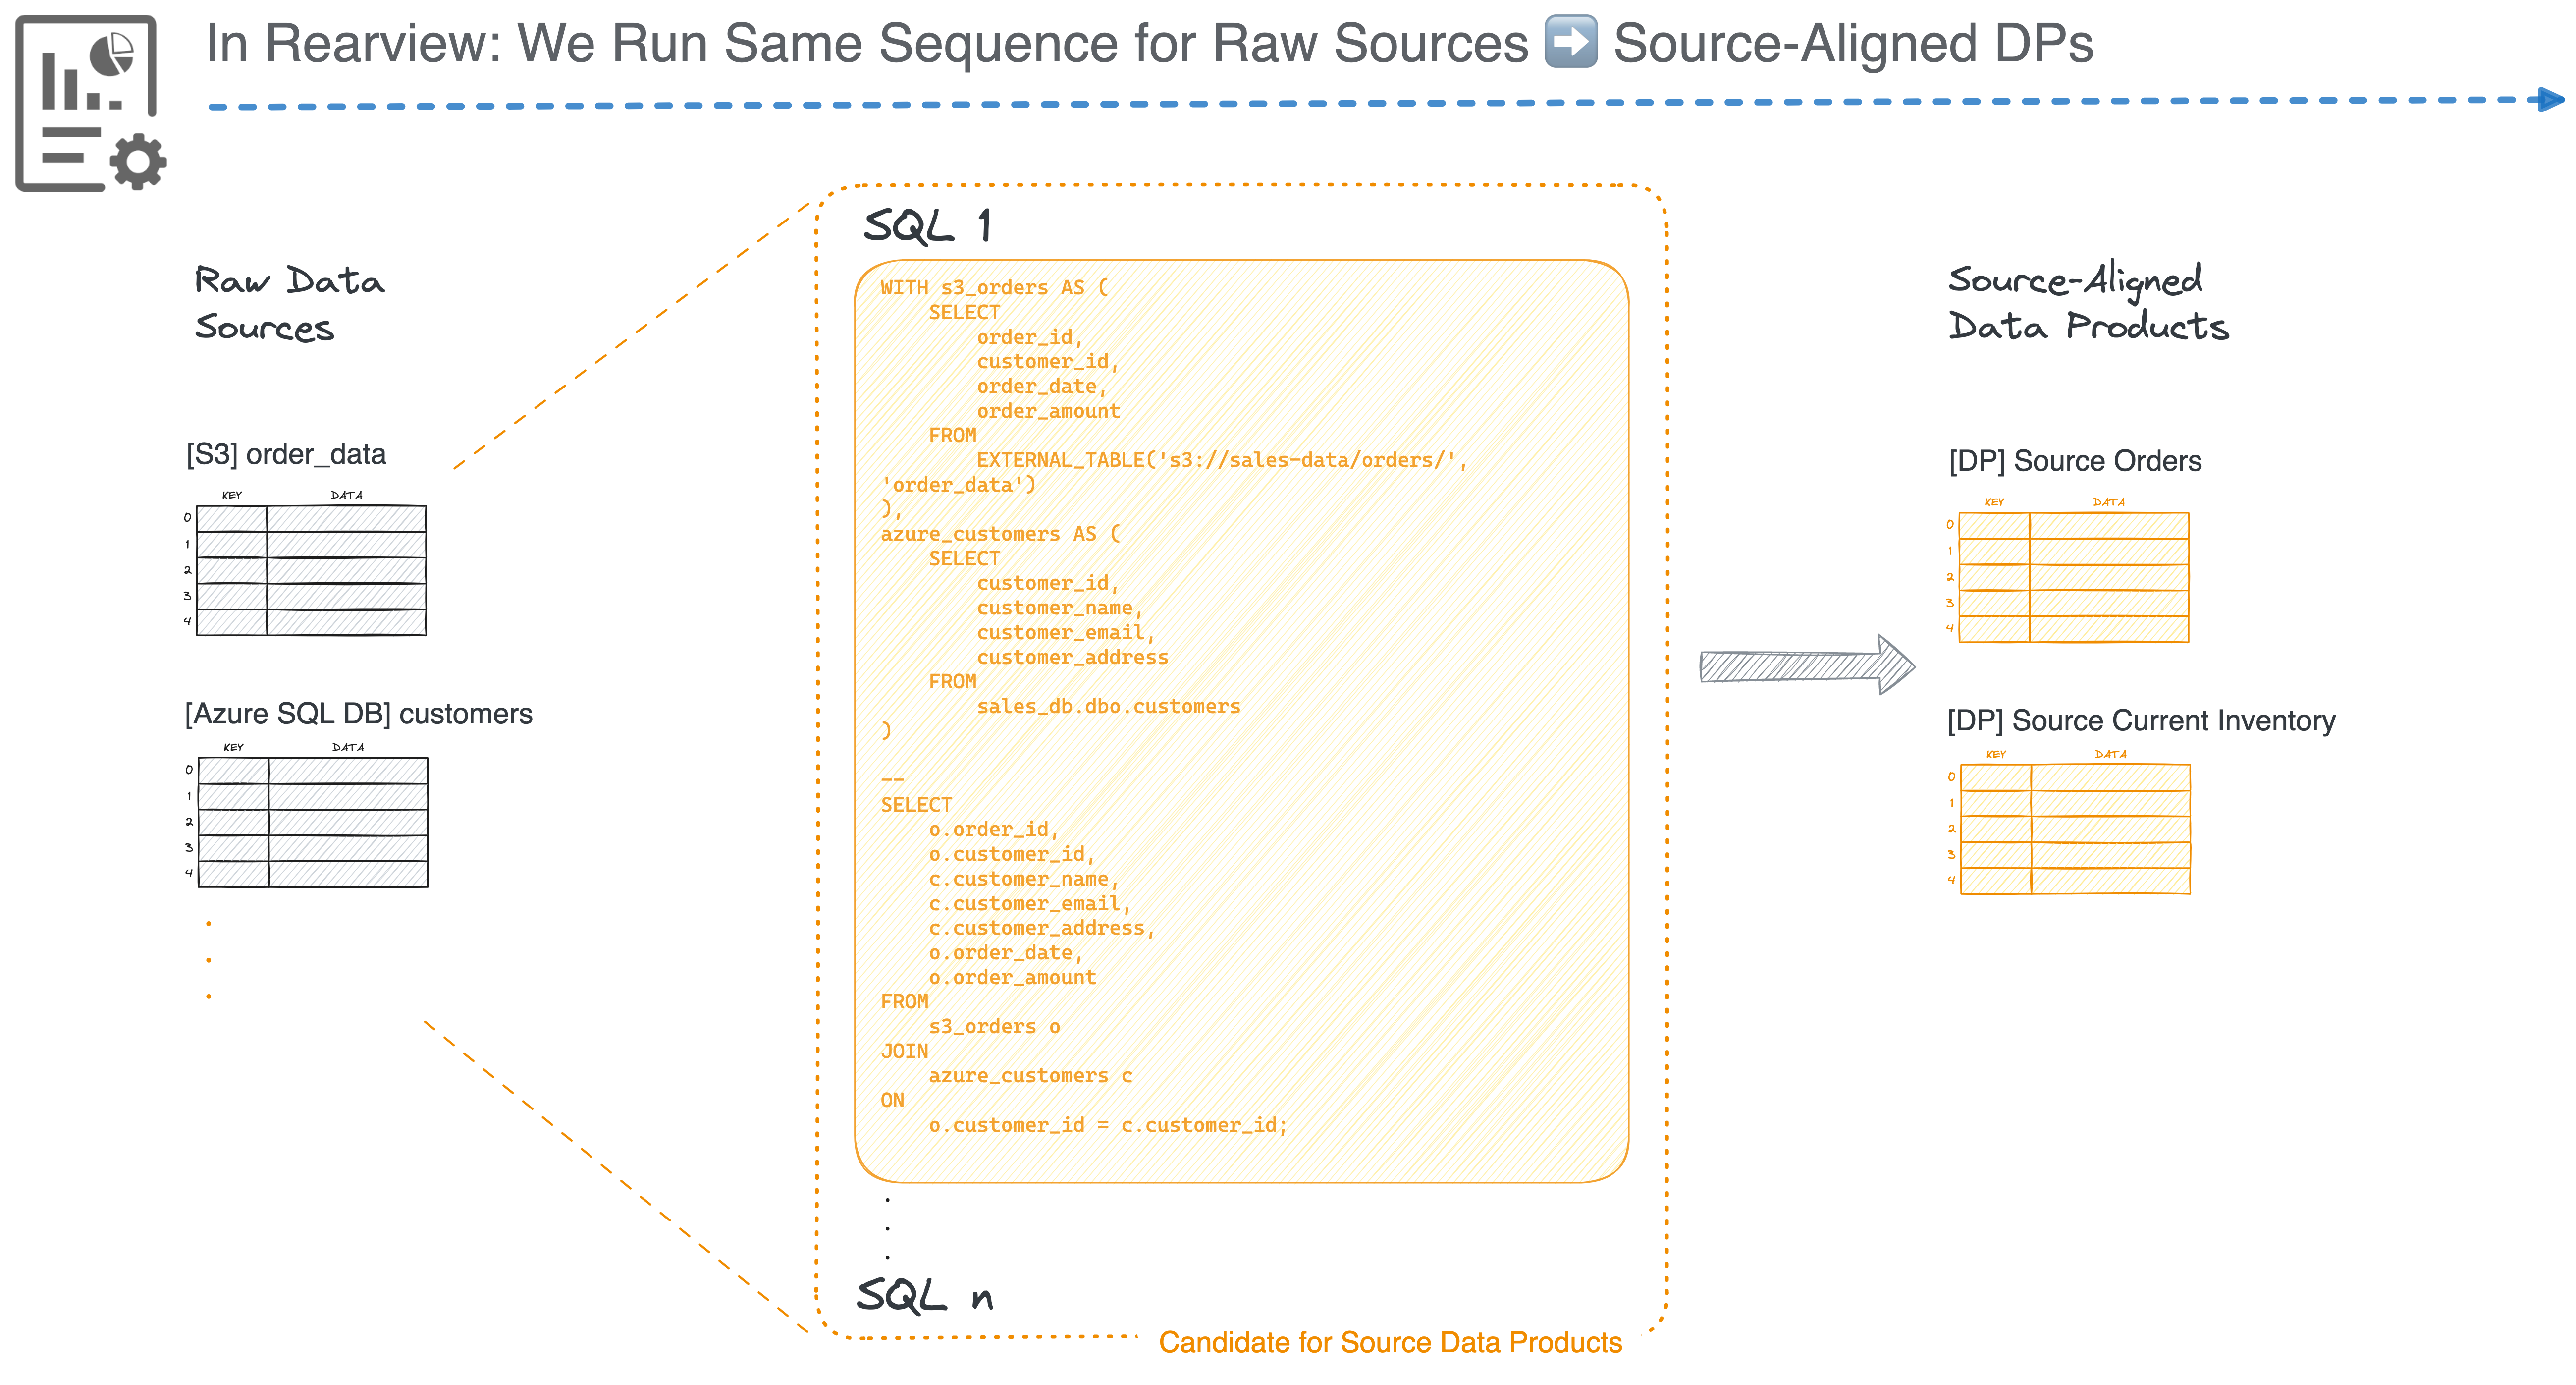The width and height of the screenshot is (2576, 1385).
Task: Click the 'order_amount' line in s3_orders block
Action: pos(1048,411)
